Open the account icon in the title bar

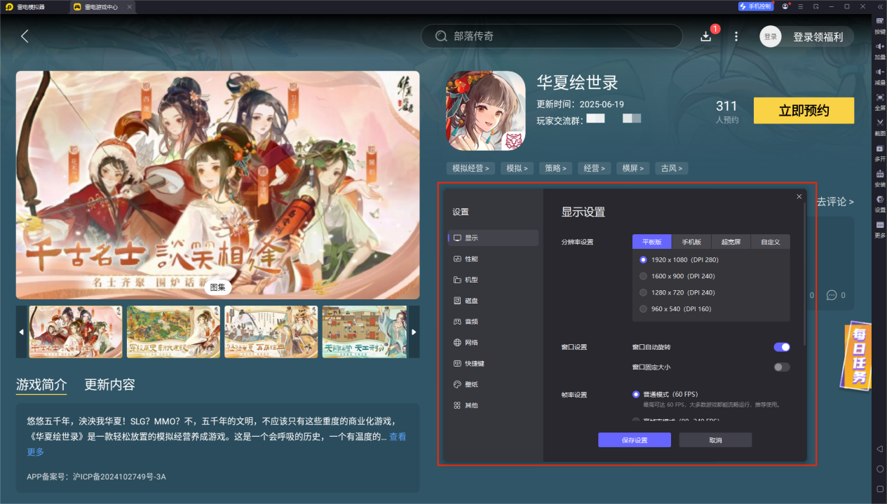point(786,6)
